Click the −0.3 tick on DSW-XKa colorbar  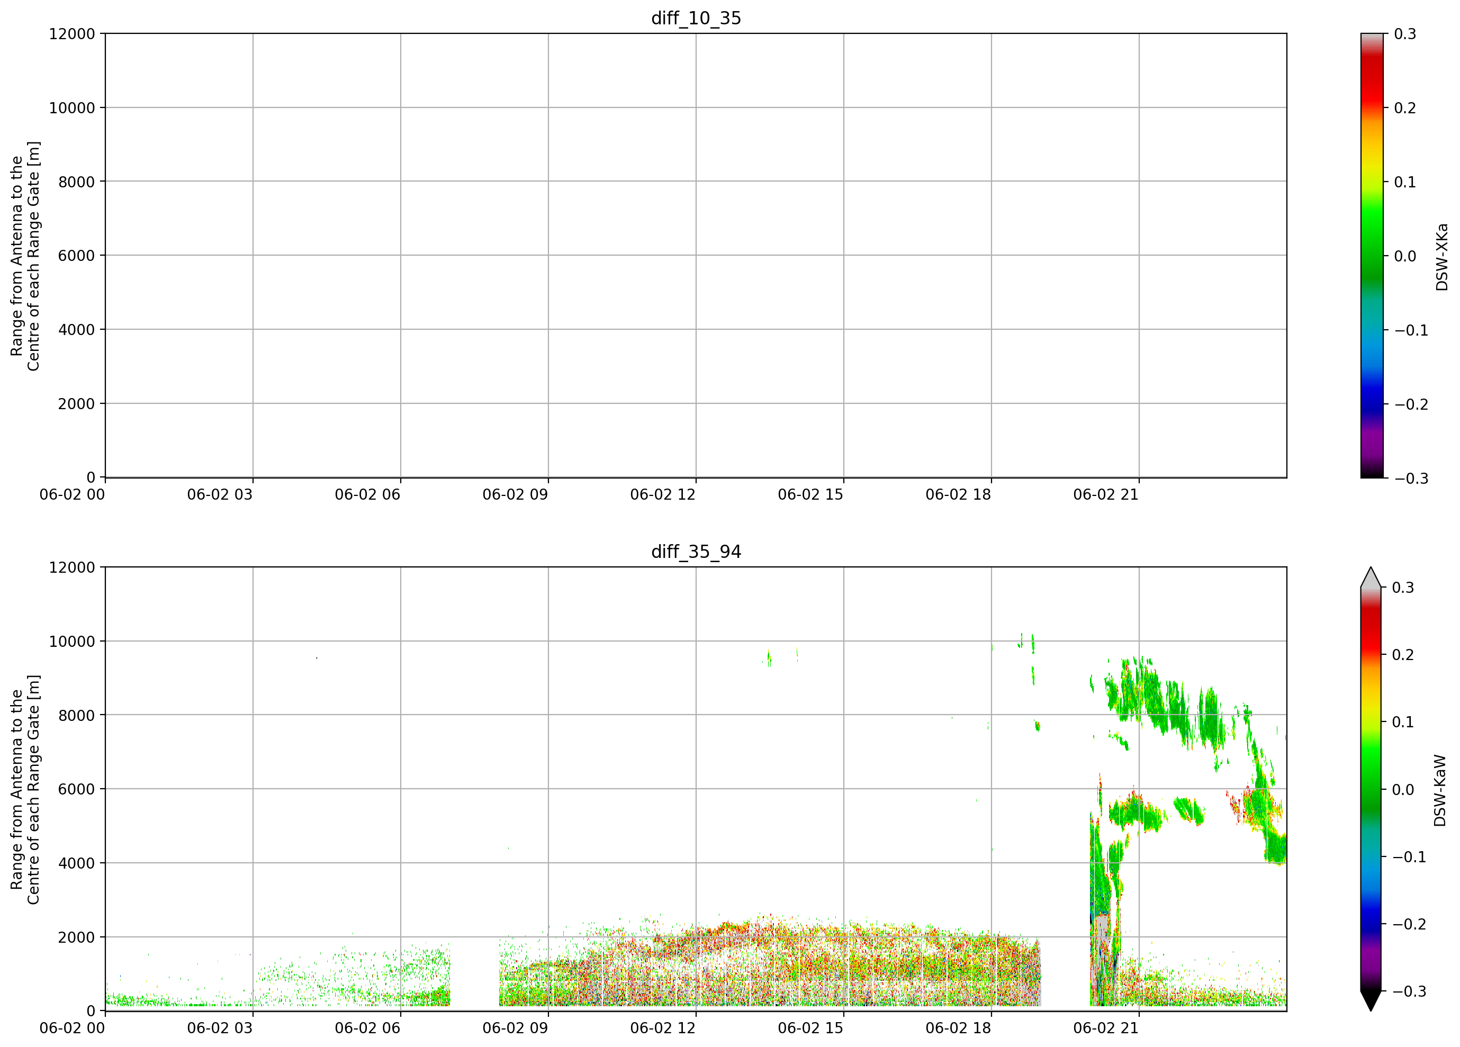pos(1411,478)
